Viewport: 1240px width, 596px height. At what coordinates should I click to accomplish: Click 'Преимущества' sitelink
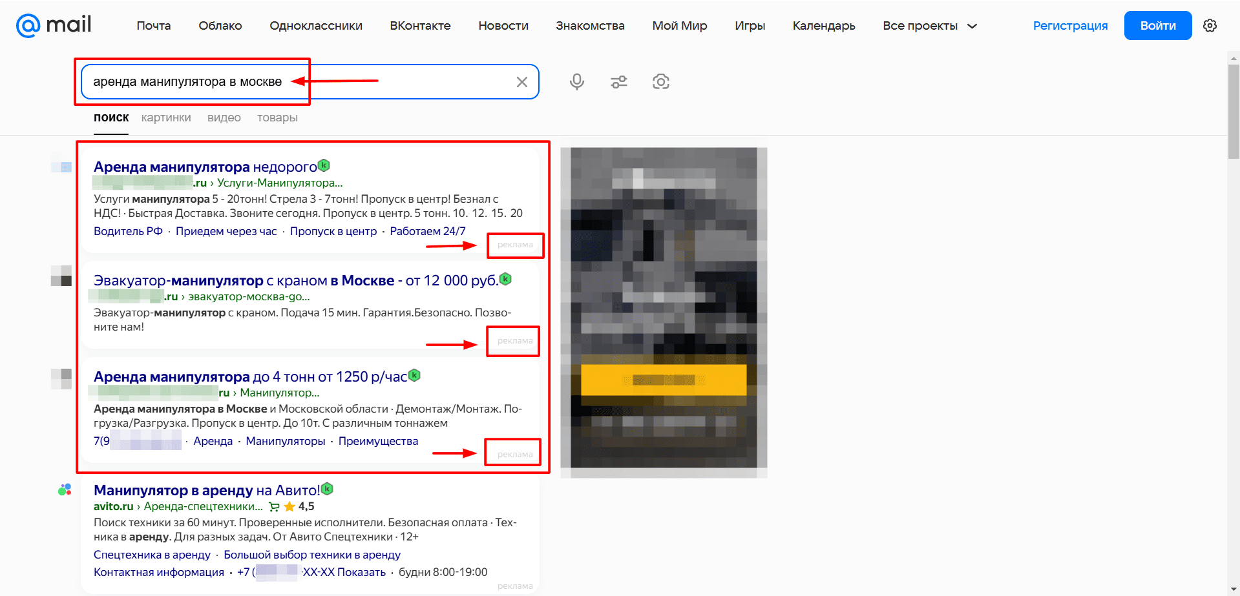pyautogui.click(x=378, y=441)
